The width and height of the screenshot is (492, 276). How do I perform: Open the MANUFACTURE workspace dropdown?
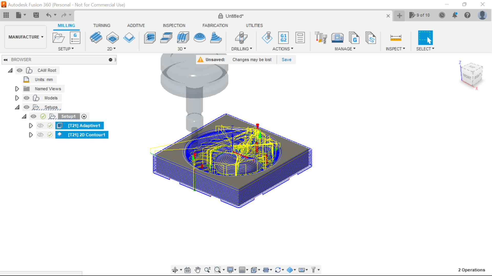pyautogui.click(x=26, y=37)
